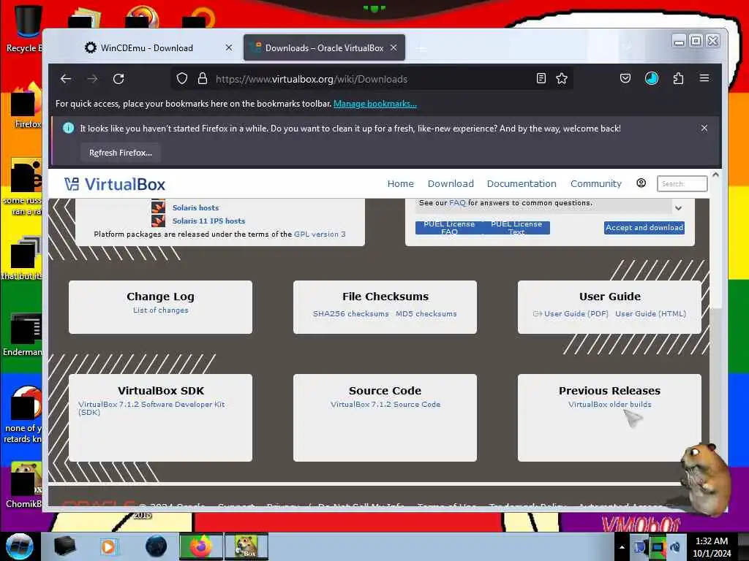Open MD5 checksums link

click(x=426, y=313)
